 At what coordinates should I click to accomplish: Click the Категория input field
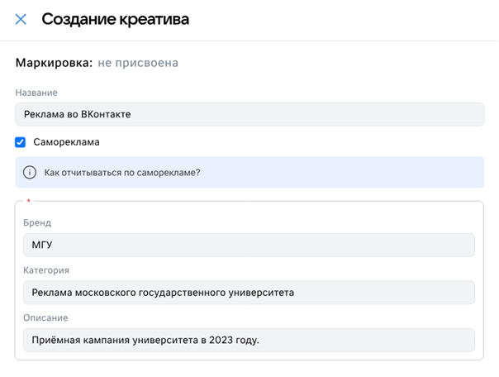coord(249,293)
